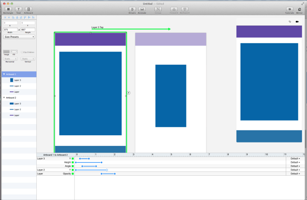This screenshot has height=200, width=307.
Task: Select Layer 2 under Artboard 2
Action: point(19,110)
